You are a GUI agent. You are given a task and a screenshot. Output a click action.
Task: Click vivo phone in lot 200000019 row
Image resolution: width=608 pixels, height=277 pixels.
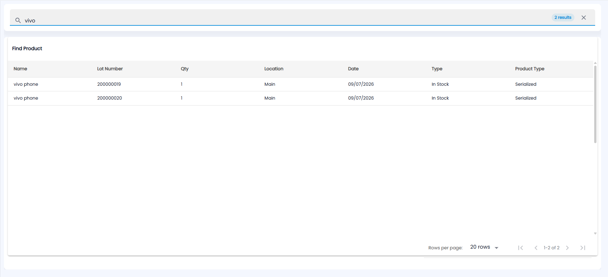pos(26,84)
